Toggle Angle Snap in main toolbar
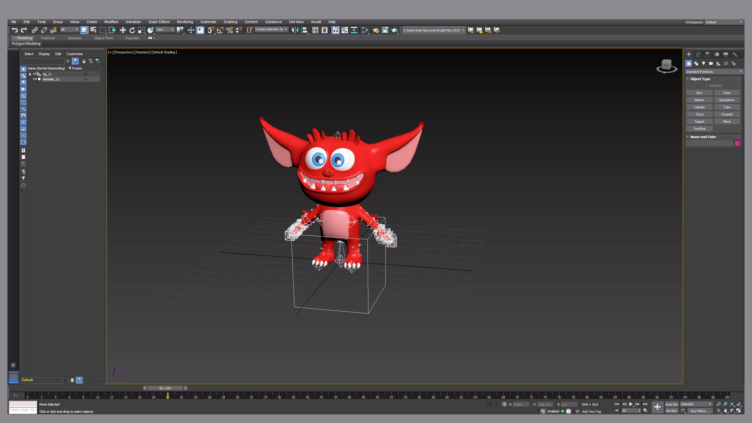Screen dimensions: 752x423 [x=220, y=30]
